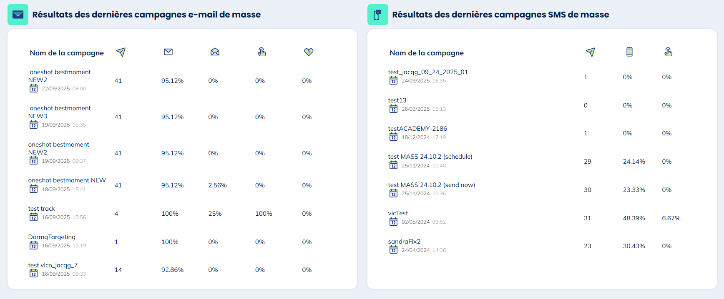Click the sandraFix2 SMS campaign name
Image resolution: width=724 pixels, height=299 pixels.
click(404, 242)
